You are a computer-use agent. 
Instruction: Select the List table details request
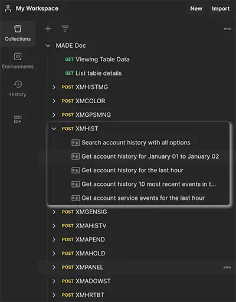[93, 73]
